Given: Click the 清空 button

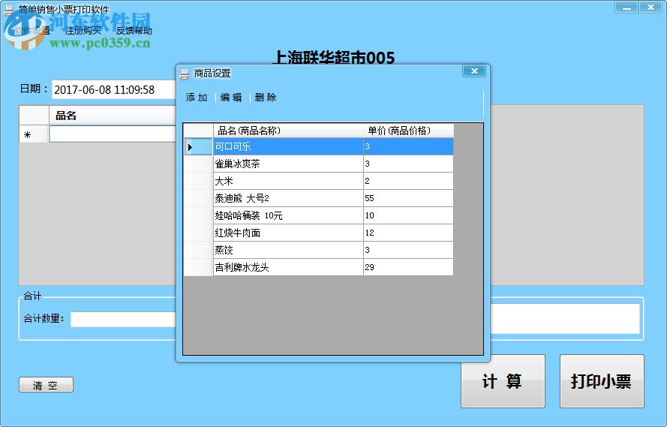Looking at the screenshot, I should click(46, 385).
